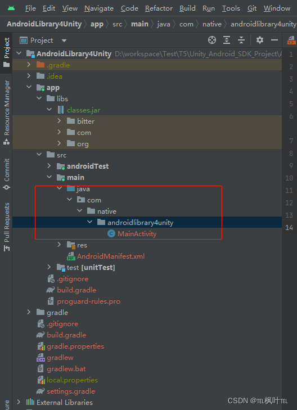297x410 pixels.
Task: Click the MainActivity class icon
Action: tap(111, 233)
